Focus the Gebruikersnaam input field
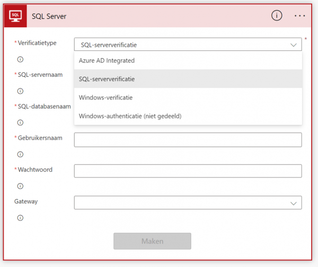The height and width of the screenshot is (267, 318). click(188, 140)
